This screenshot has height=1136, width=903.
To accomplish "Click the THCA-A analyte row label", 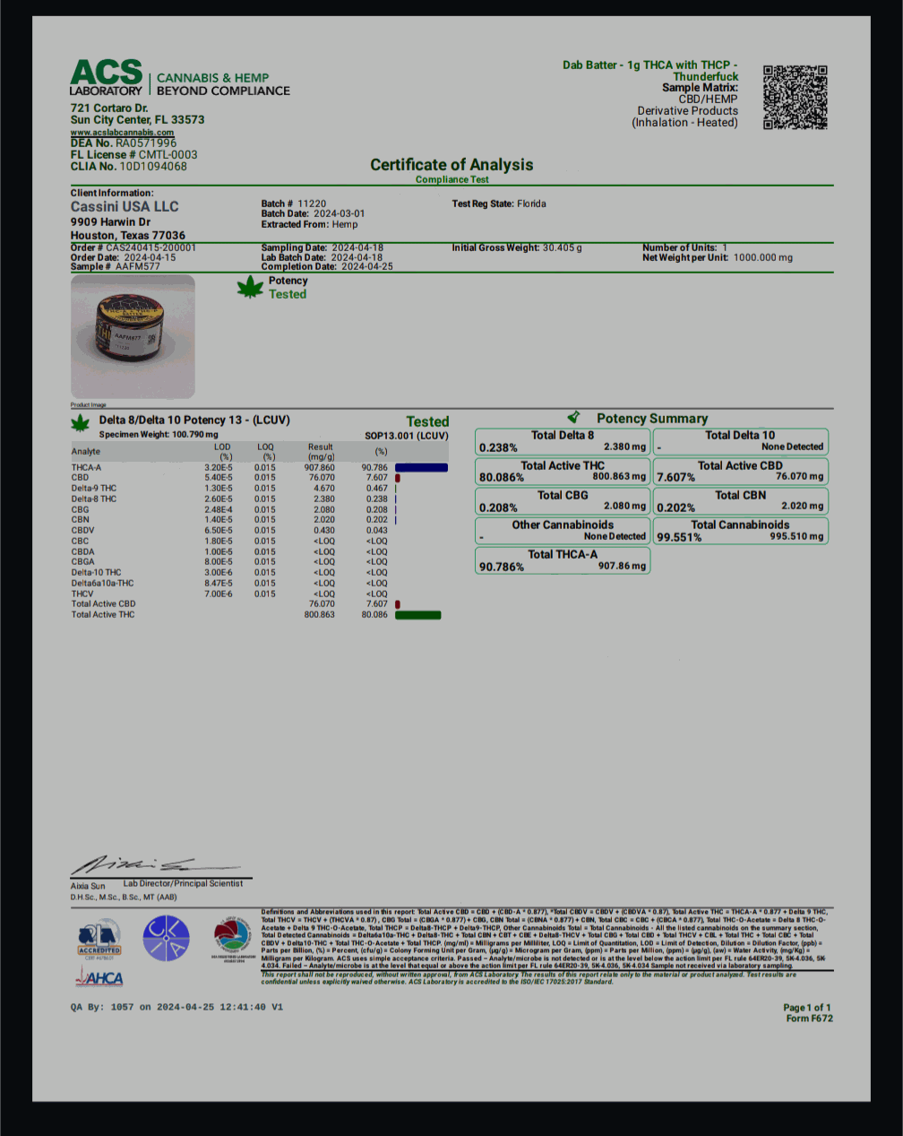I will tap(87, 467).
